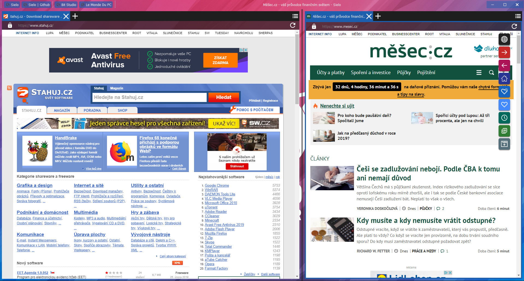Image resolution: width=524 pixels, height=281 pixels.
Task: Close the stahuj.cz tab
Action: coord(66,16)
